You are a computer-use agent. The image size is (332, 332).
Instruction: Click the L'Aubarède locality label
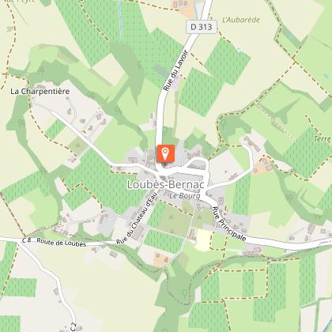241,20
